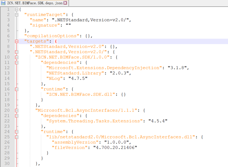Click line number 1 in the margin
This screenshot has height=167, width=228.
coord(8,9)
